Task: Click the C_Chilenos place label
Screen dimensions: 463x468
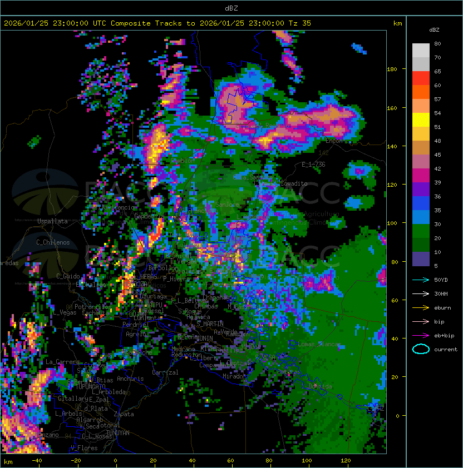Action: coord(53,242)
